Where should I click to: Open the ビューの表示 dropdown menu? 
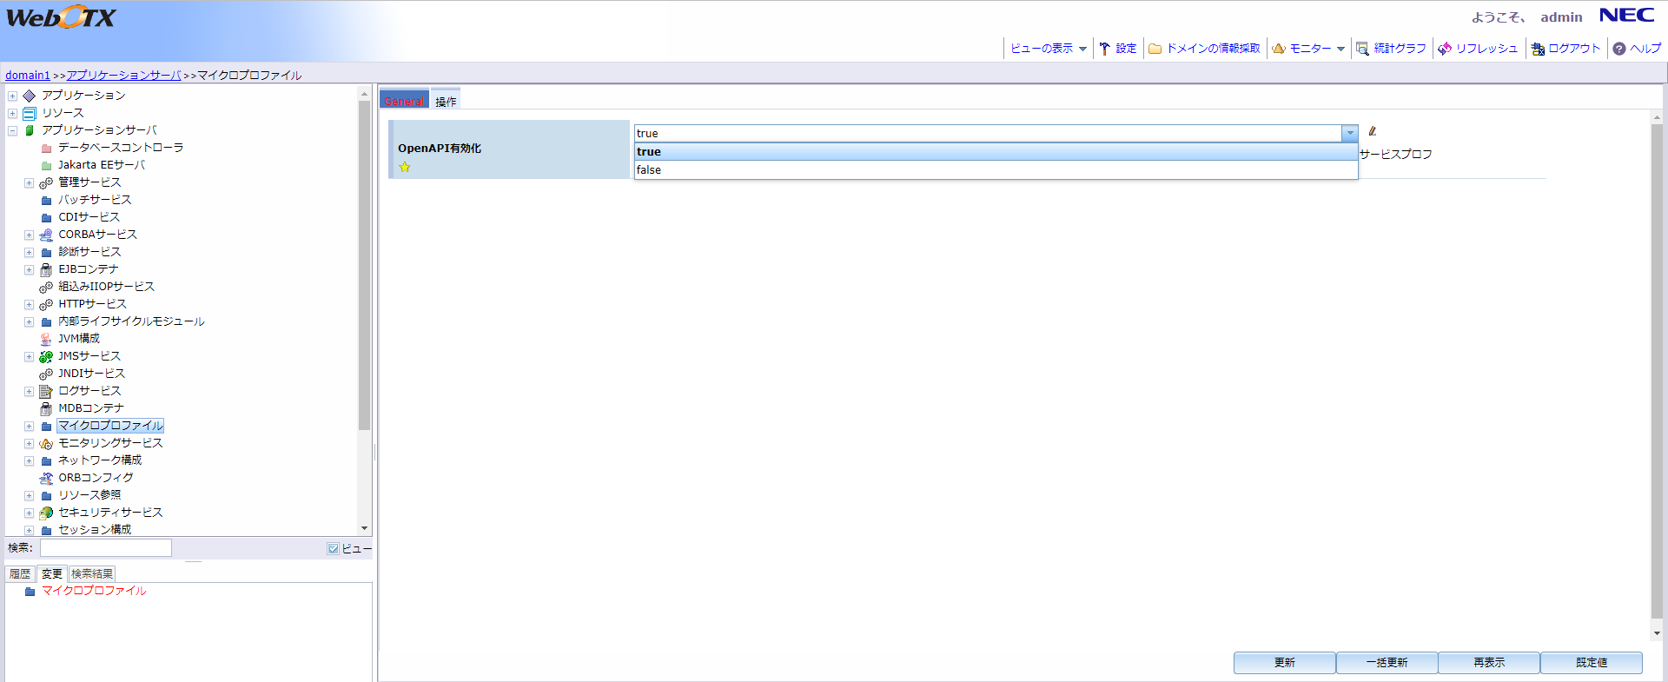click(1049, 49)
